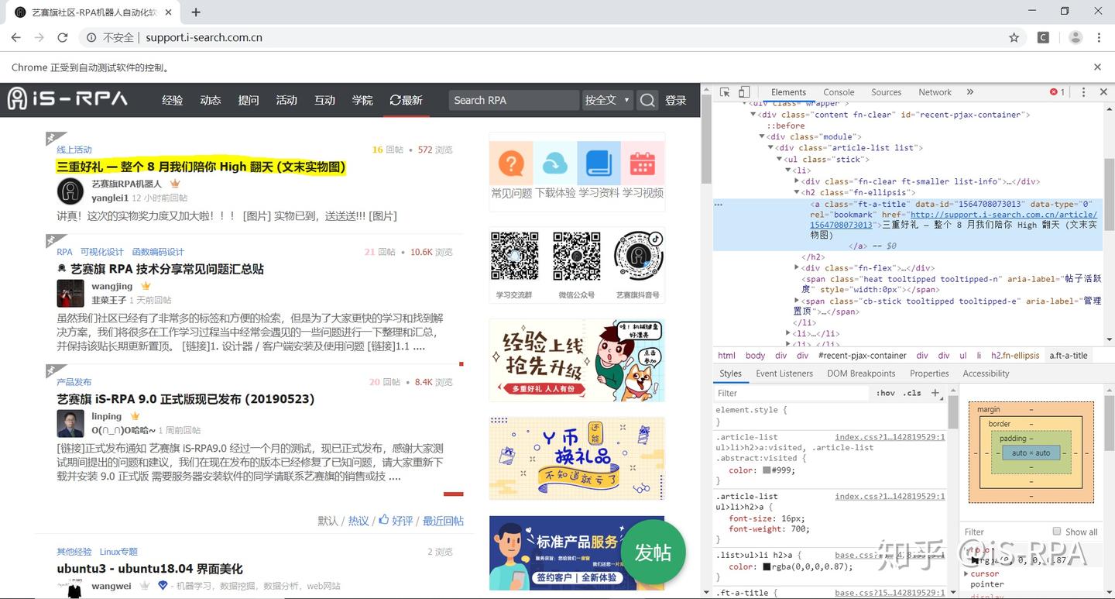The width and height of the screenshot is (1115, 599).
Task: Click the black rgba color swatch in Styles
Action: coord(767,566)
